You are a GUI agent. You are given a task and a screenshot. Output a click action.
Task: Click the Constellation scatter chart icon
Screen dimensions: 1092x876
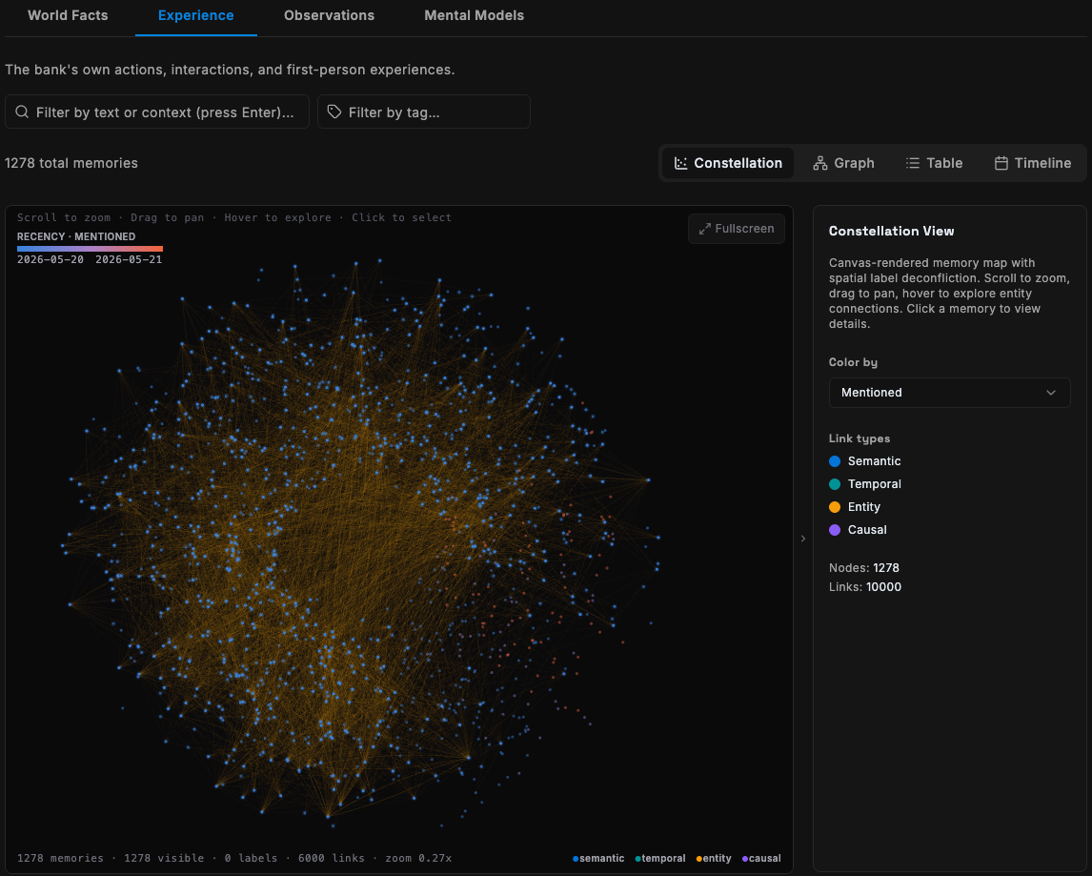680,163
